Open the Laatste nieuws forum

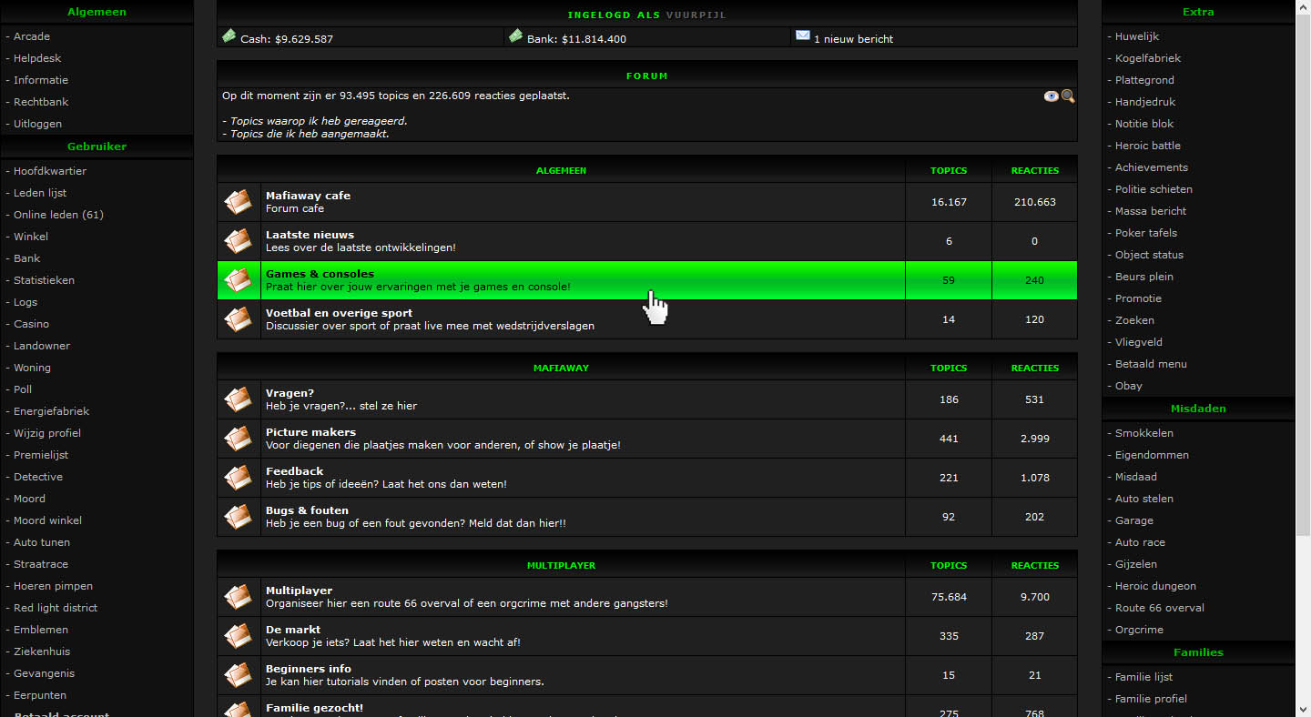point(310,235)
